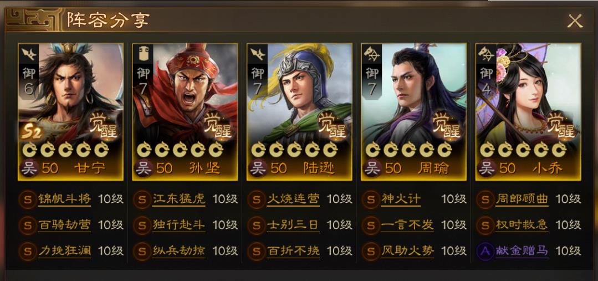The image size is (598, 281).
Task: View the 风助火势 skill details
Action: 408,251
